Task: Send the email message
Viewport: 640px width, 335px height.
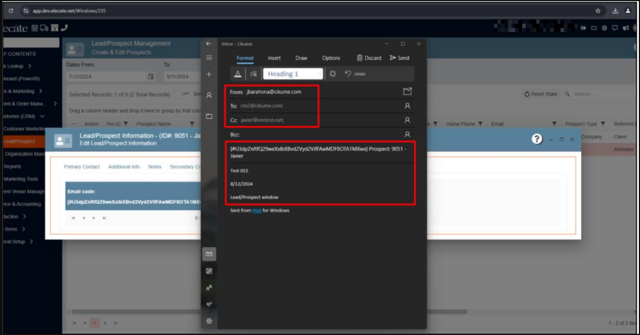Action: [x=399, y=58]
